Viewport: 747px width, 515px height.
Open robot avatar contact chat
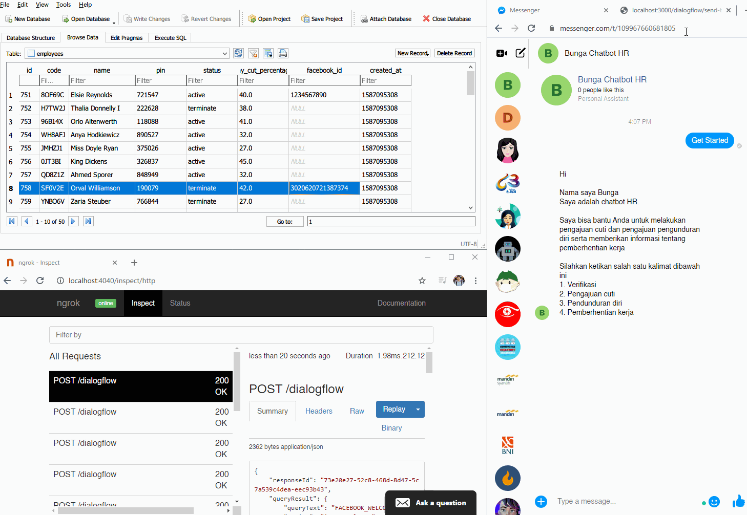pos(508,249)
